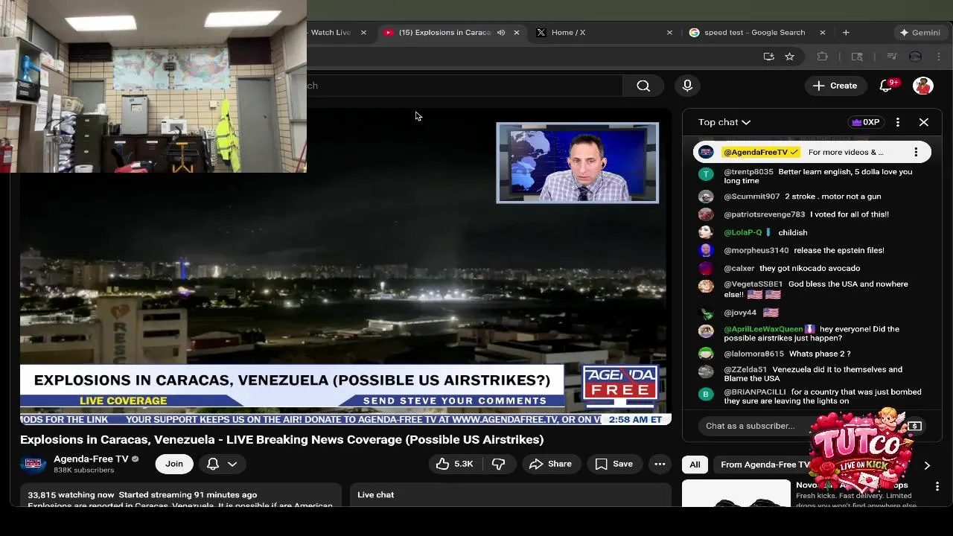Viewport: 953px width, 536px height.
Task: Click the @AprilLeeWaxQueen chat username
Action: [x=763, y=329]
